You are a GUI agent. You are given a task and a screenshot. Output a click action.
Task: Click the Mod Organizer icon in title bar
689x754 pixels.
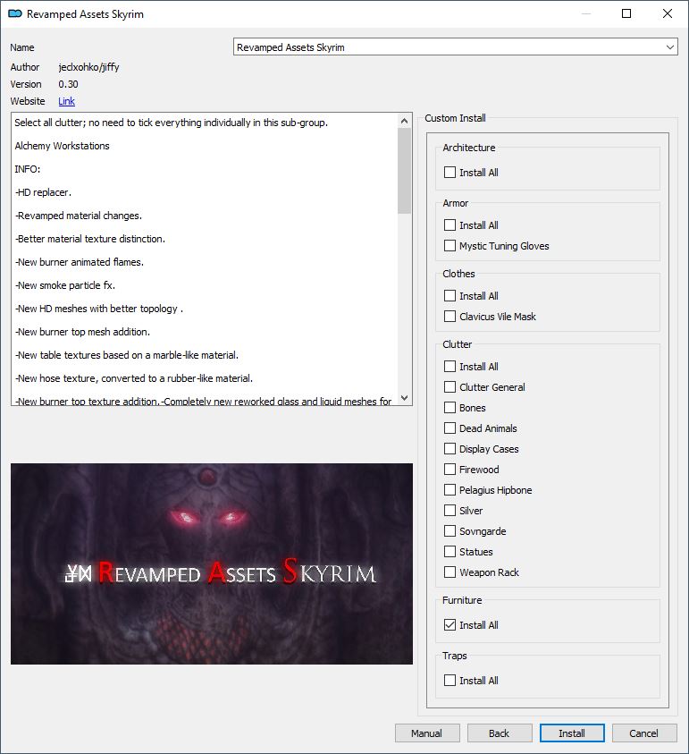coord(15,13)
